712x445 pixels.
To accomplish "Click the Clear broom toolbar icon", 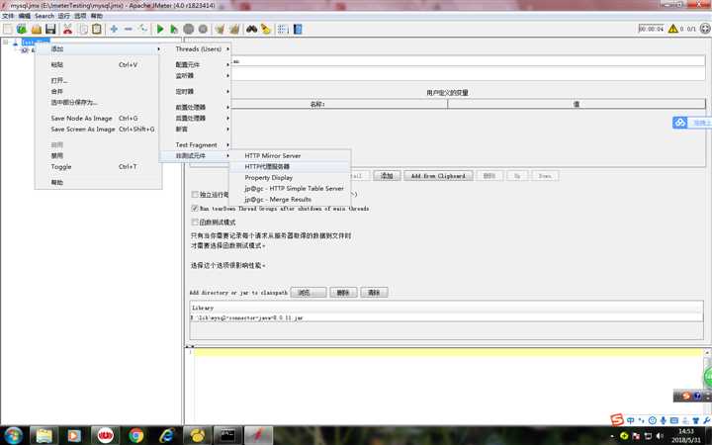I will coord(220,29).
